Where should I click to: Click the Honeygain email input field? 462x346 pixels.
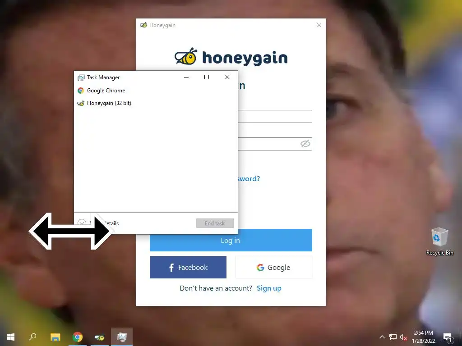[275, 117]
